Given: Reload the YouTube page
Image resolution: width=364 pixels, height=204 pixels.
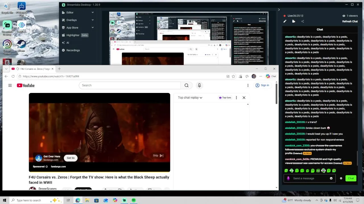Looking at the screenshot, I should click(13, 76).
